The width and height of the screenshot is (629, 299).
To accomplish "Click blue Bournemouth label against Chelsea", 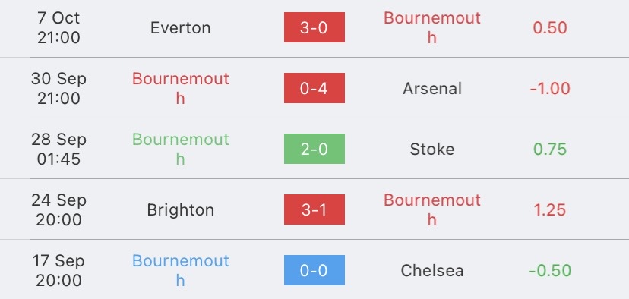I will tap(181, 271).
